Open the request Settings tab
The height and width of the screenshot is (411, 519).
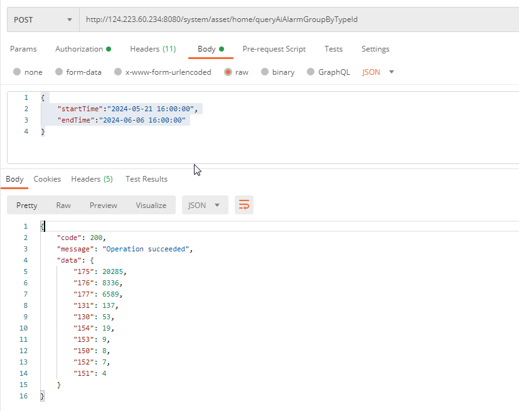pyautogui.click(x=375, y=49)
